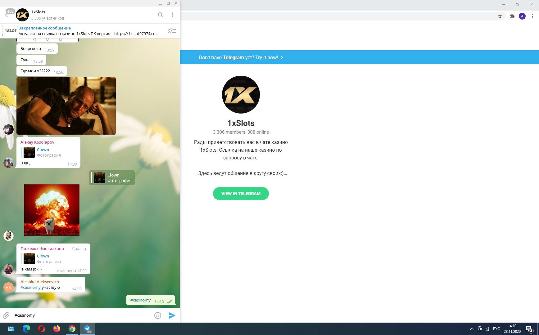Switch to Chrome on the taskbar
539x335 pixels.
click(x=72, y=329)
